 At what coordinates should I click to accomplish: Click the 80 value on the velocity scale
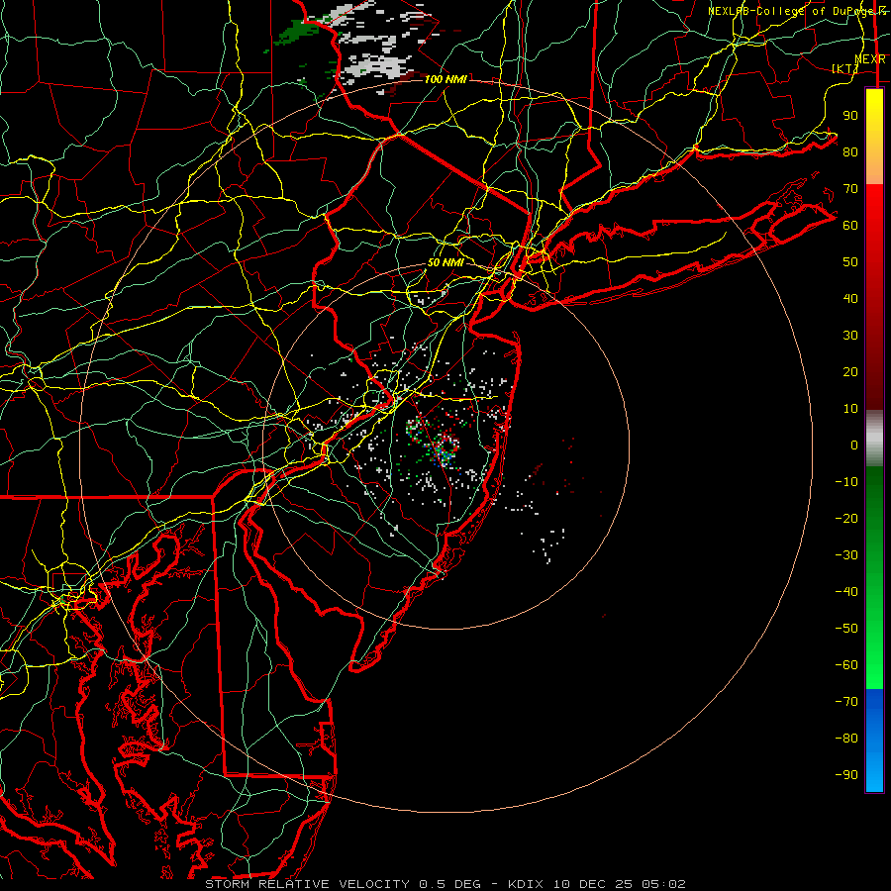point(850,152)
